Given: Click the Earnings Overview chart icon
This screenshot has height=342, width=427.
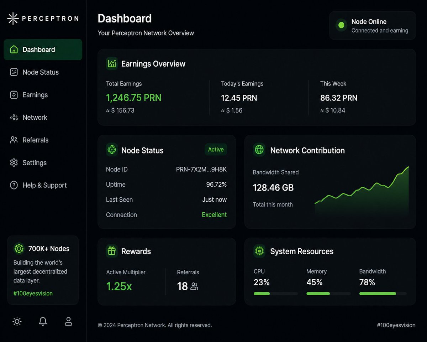Looking at the screenshot, I should tap(112, 64).
